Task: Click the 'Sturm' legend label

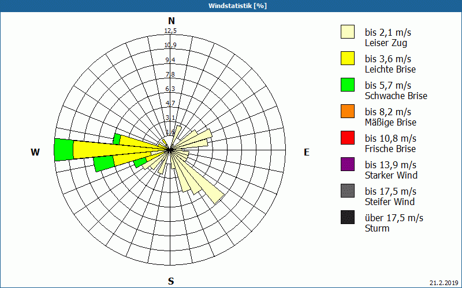Action: (x=377, y=228)
